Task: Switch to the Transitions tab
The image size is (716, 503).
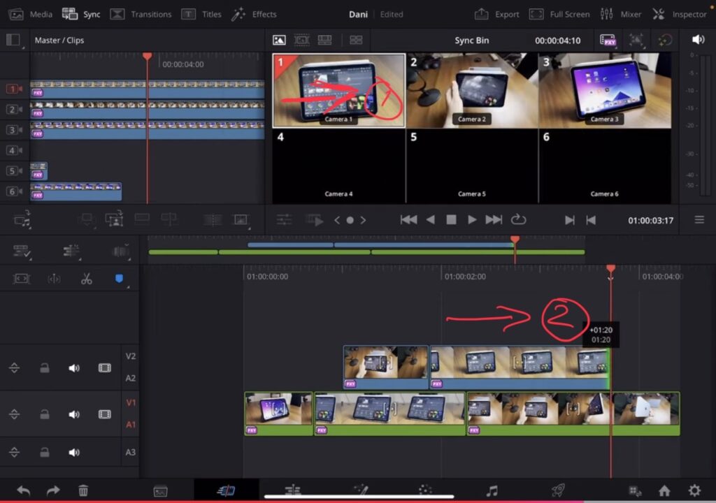Action: point(150,14)
